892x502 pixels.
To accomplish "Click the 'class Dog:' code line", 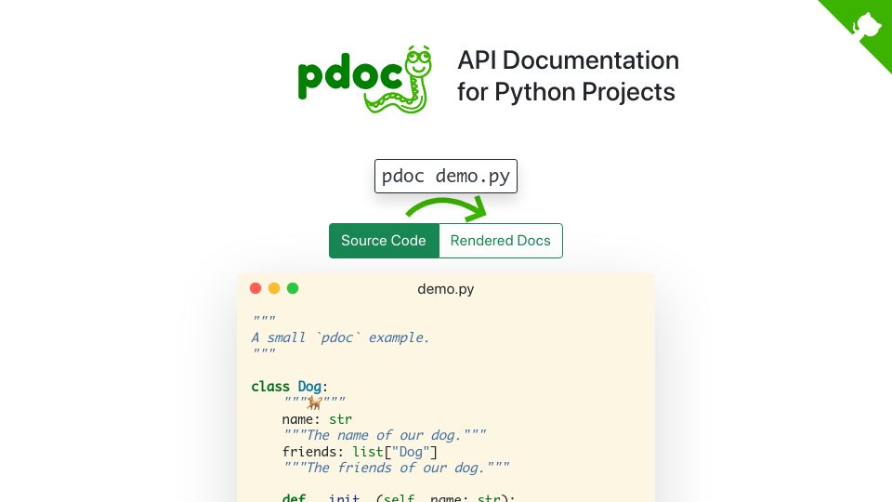I will 290,387.
